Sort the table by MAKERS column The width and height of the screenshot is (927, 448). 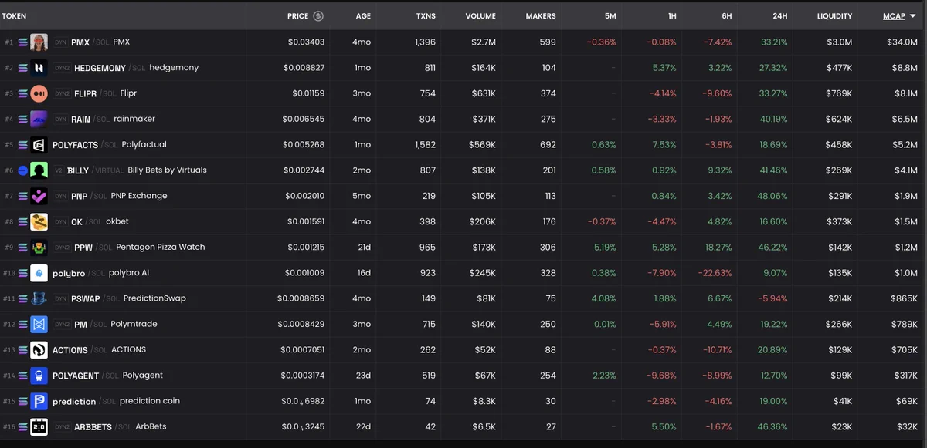[541, 16]
